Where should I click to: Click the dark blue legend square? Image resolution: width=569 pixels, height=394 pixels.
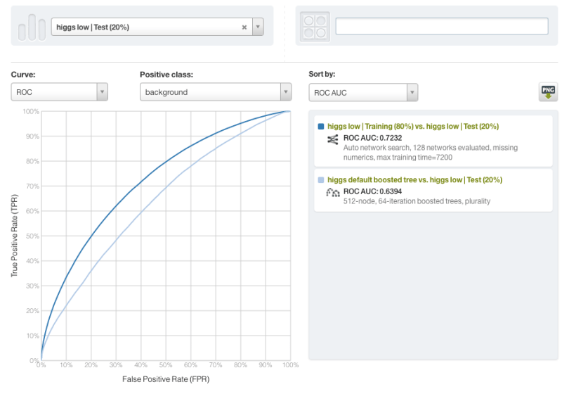coord(321,127)
